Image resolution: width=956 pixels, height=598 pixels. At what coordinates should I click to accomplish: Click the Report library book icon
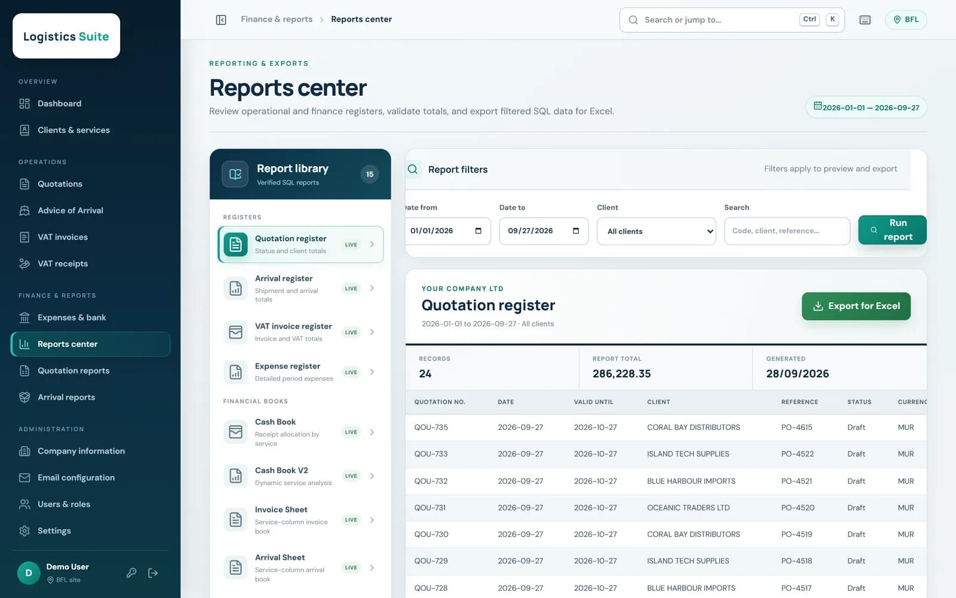tap(235, 174)
